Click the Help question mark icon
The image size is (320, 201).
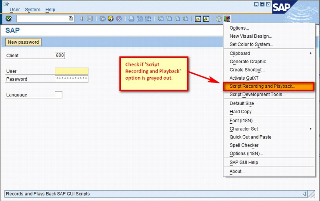(x=219, y=19)
